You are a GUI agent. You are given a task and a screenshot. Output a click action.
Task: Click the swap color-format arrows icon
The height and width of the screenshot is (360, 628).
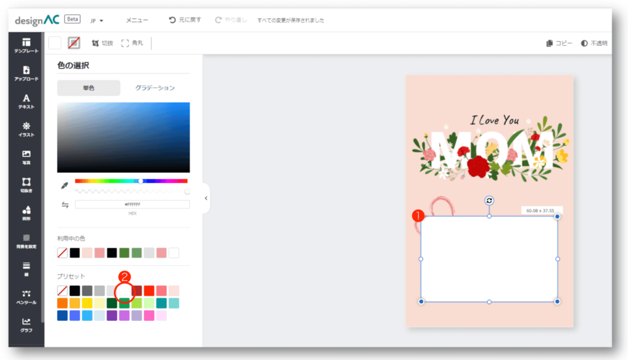coord(65,205)
